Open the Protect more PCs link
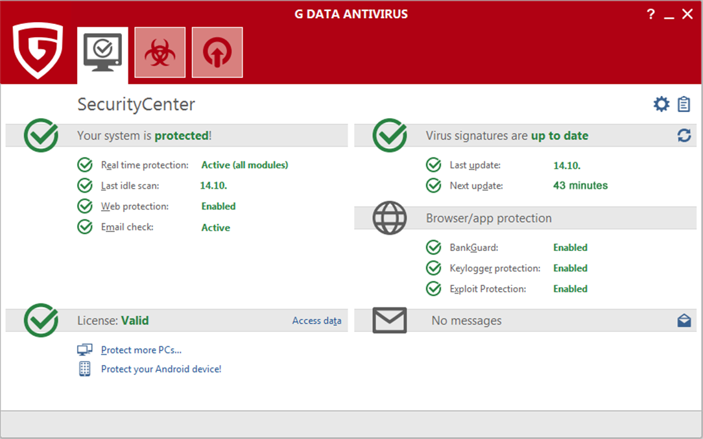The image size is (703, 439). pos(141,350)
